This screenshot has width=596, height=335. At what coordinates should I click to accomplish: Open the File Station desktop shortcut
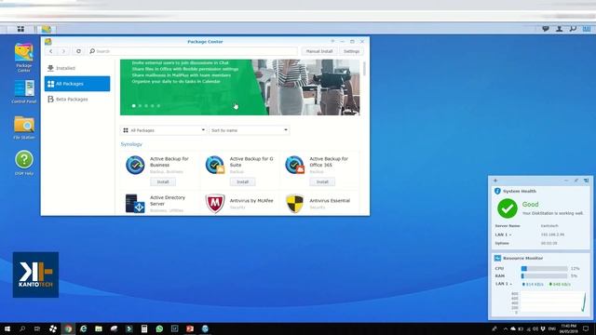pyautogui.click(x=24, y=127)
